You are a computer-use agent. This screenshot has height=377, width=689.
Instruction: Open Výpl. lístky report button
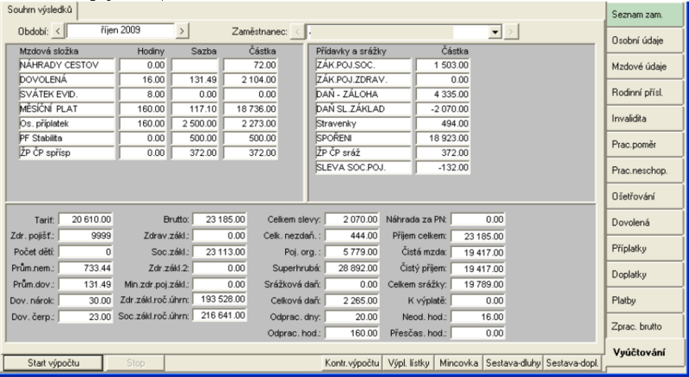click(x=408, y=363)
